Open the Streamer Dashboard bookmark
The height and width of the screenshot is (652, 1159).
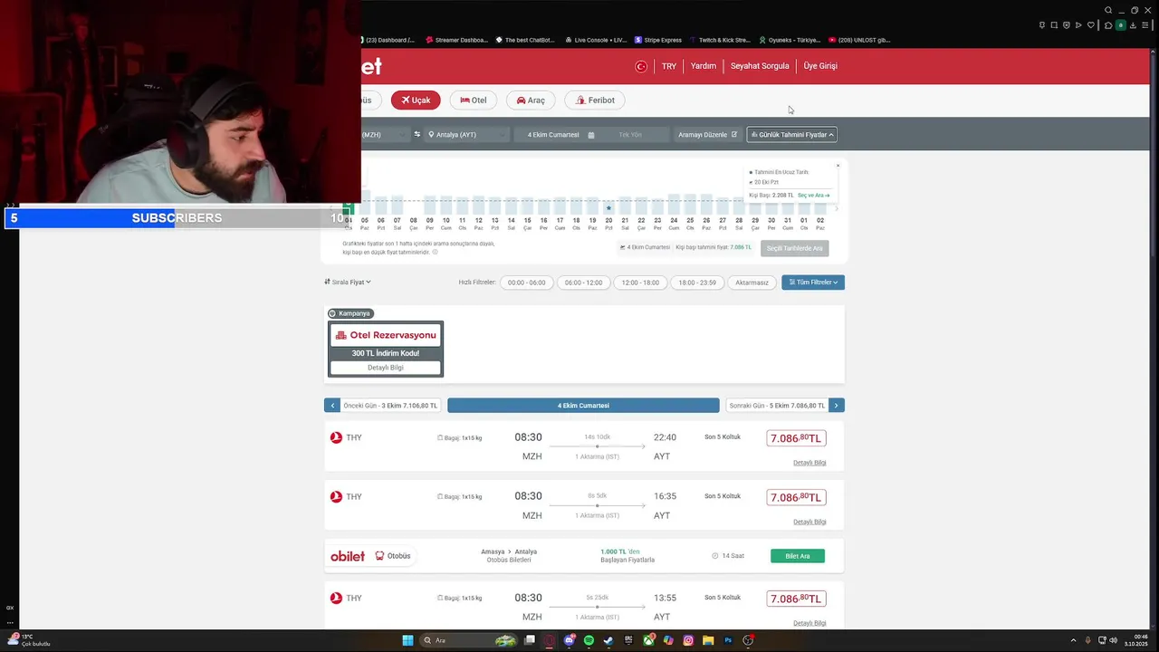[456, 40]
